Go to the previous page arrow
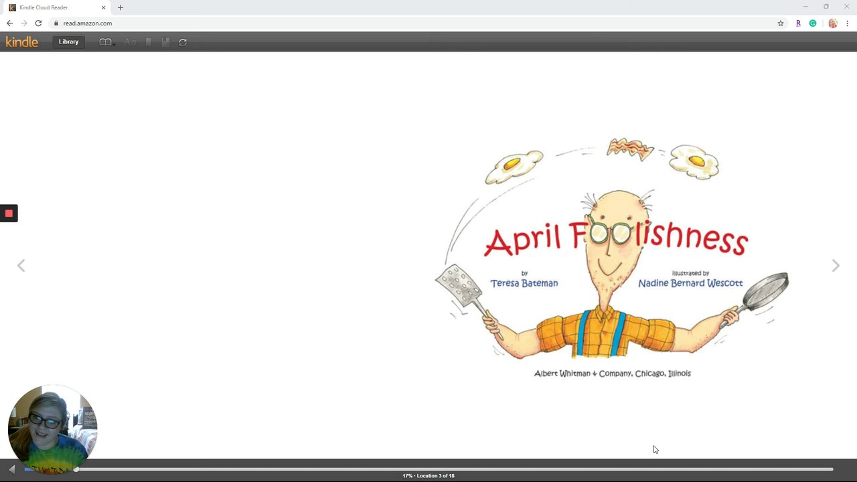The width and height of the screenshot is (857, 482). 21,266
